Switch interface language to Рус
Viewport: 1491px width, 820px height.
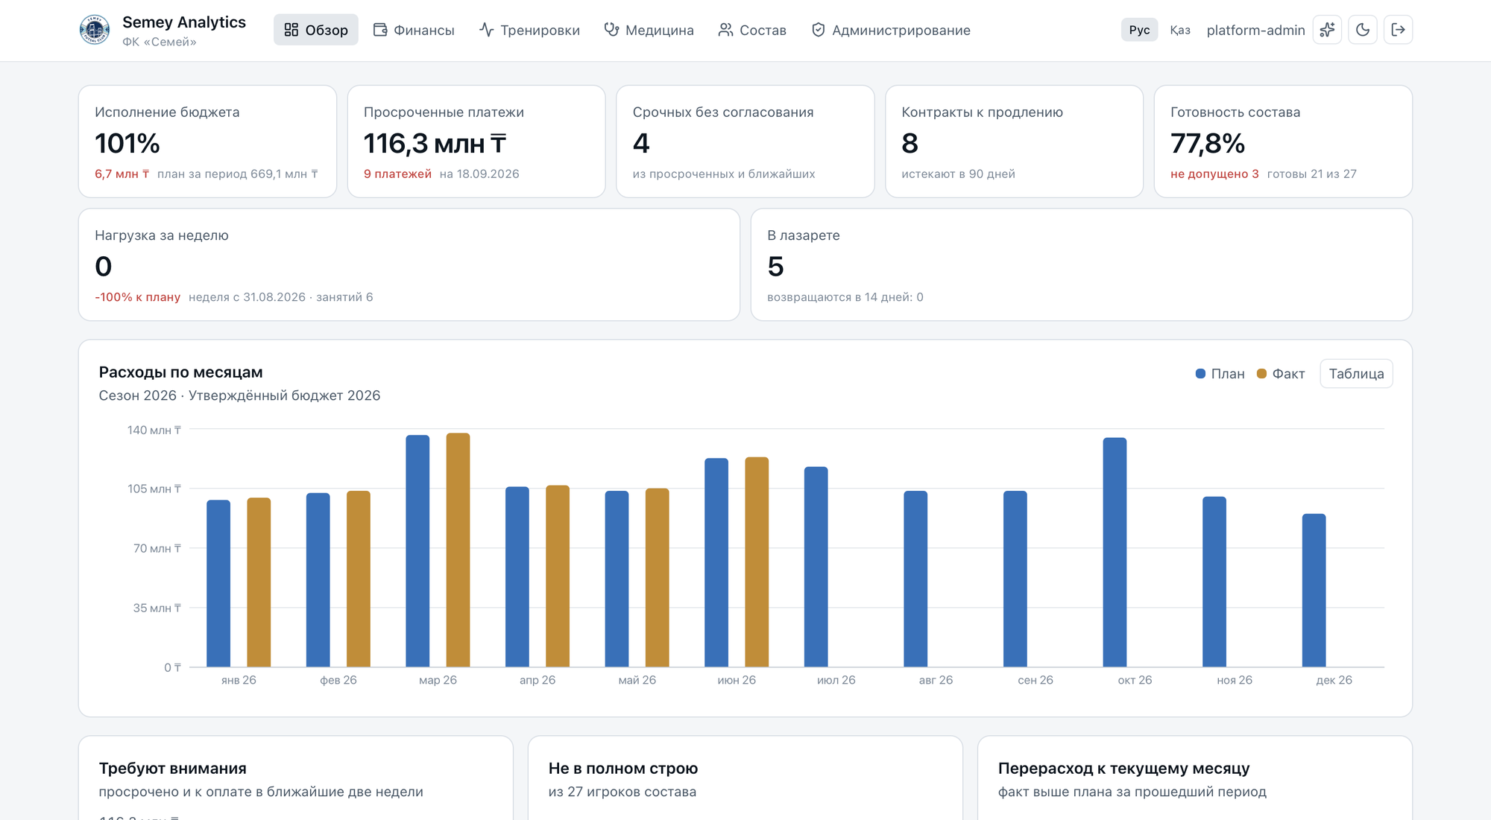(1139, 30)
